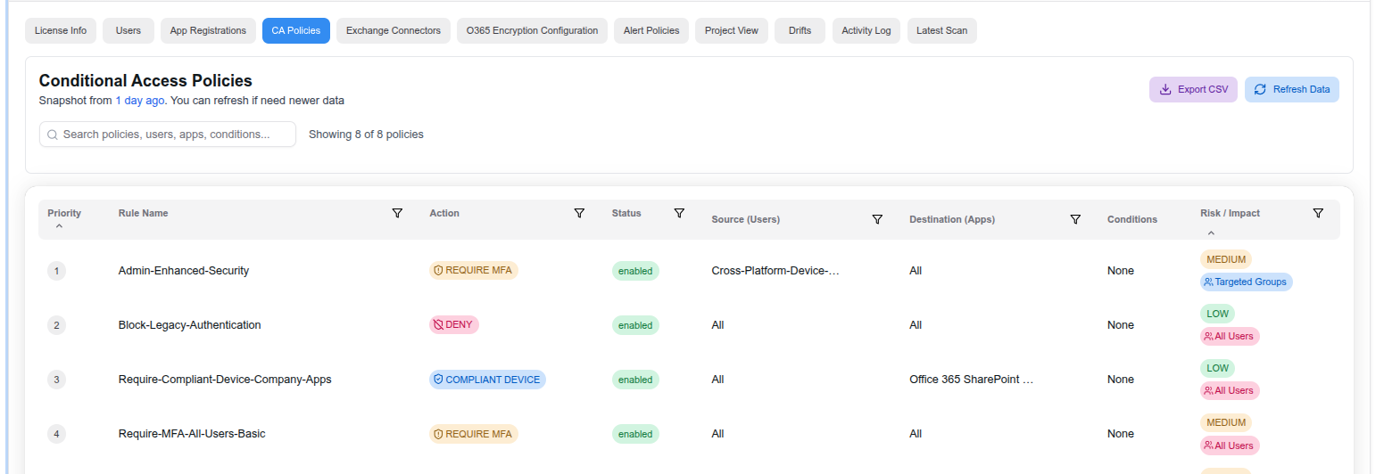Switch to the Users tab
The height and width of the screenshot is (474, 1384).
tap(128, 30)
